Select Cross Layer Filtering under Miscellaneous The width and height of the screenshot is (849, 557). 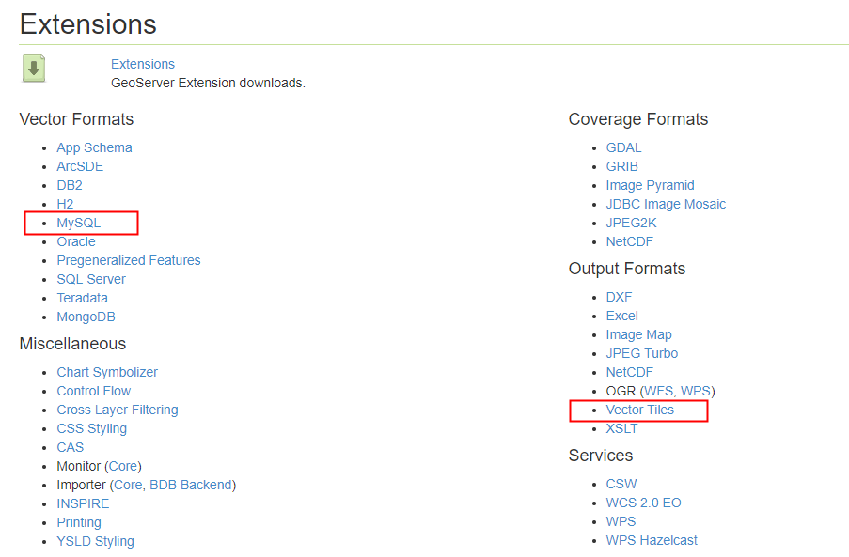click(117, 410)
